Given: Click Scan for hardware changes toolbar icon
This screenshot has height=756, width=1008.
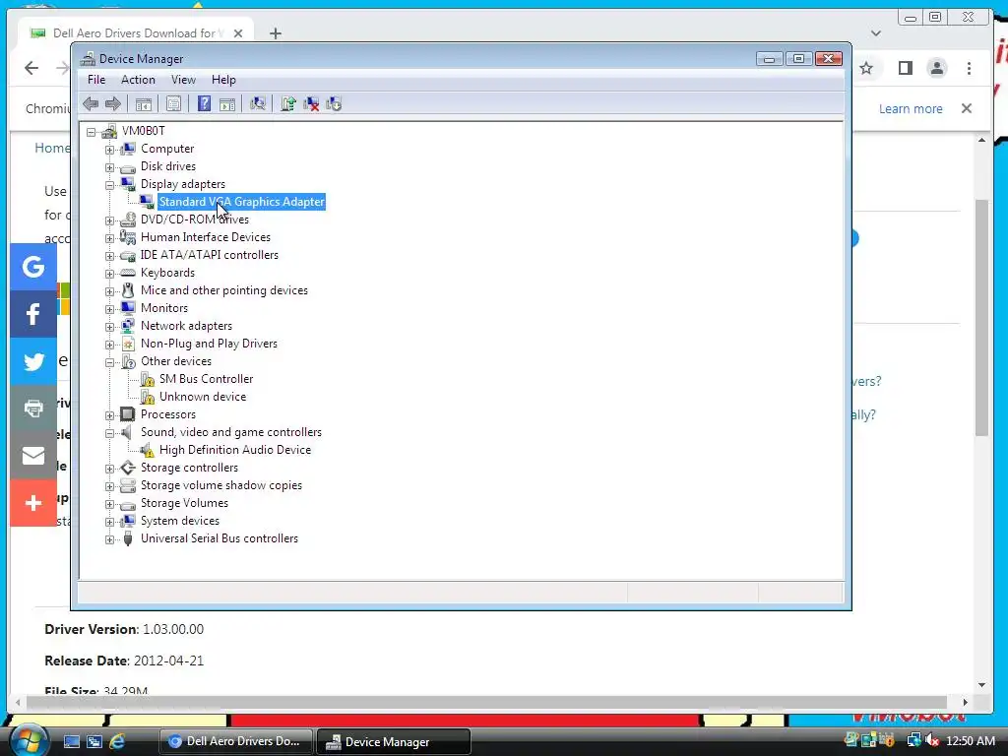Looking at the screenshot, I should point(258,103).
